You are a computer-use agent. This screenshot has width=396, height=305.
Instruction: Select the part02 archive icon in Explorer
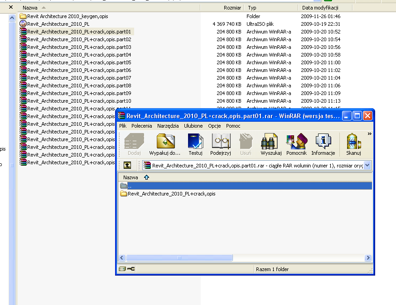[23, 39]
